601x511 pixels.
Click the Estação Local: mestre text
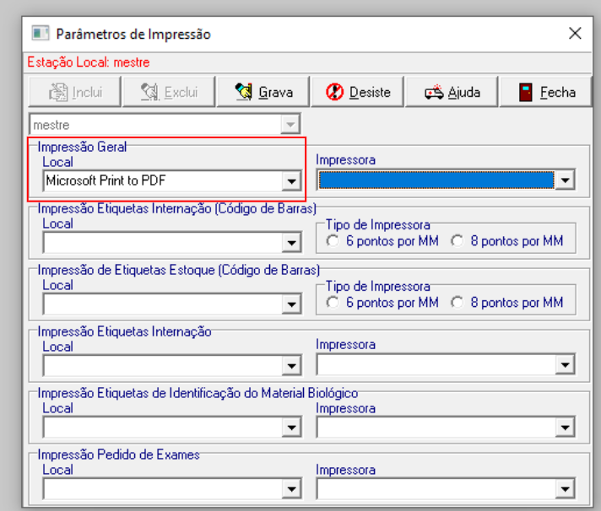89,62
